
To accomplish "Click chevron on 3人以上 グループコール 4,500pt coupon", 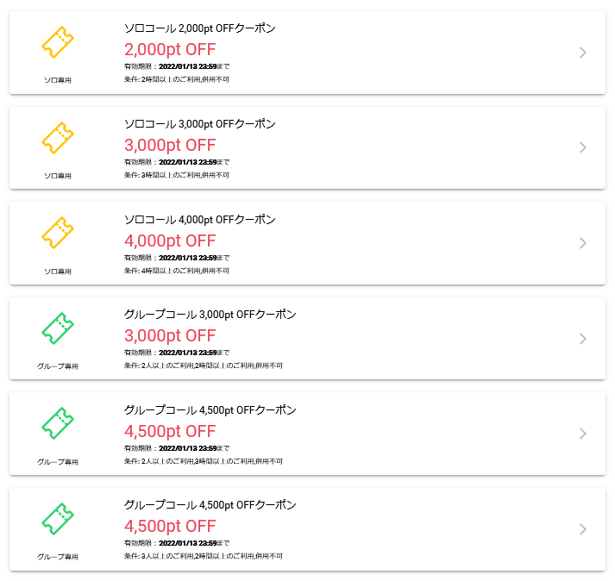I will 583,529.
